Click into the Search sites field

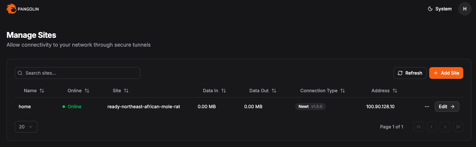tap(77, 73)
